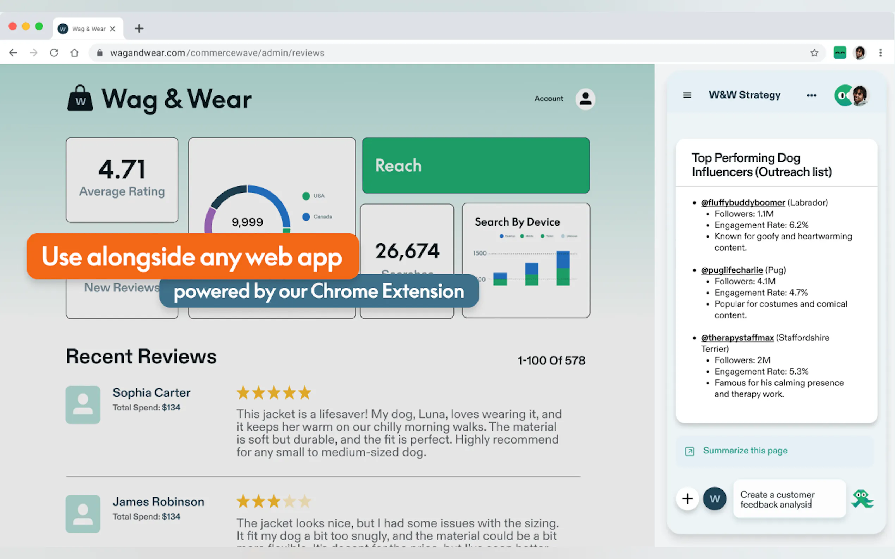The width and height of the screenshot is (895, 559).
Task: Open a new browser tab
Action: coord(139,29)
